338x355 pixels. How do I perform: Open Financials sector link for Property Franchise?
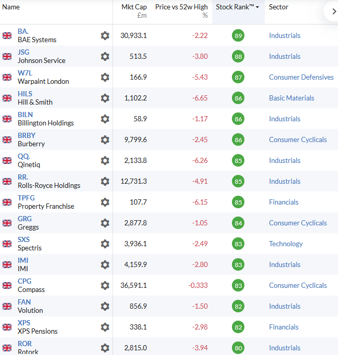(284, 202)
